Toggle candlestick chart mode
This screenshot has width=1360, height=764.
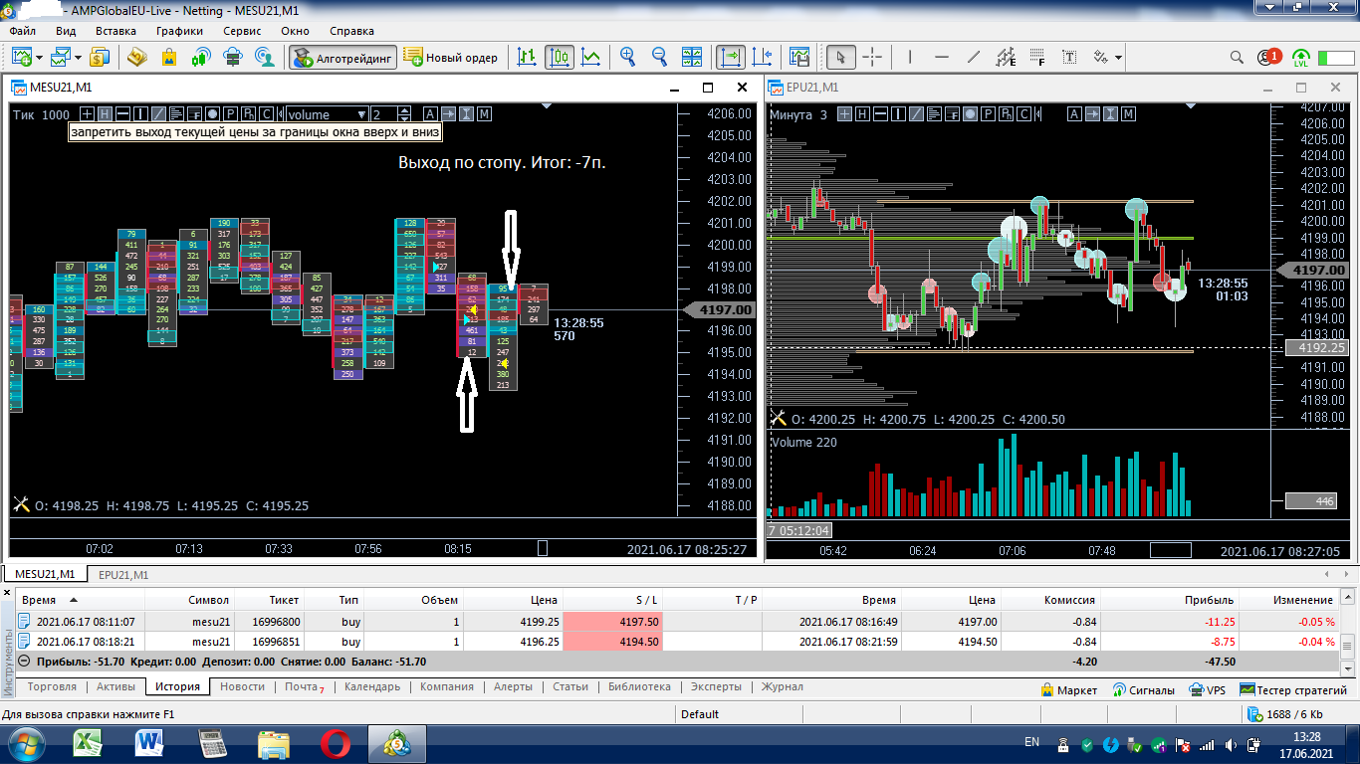pyautogui.click(x=560, y=57)
